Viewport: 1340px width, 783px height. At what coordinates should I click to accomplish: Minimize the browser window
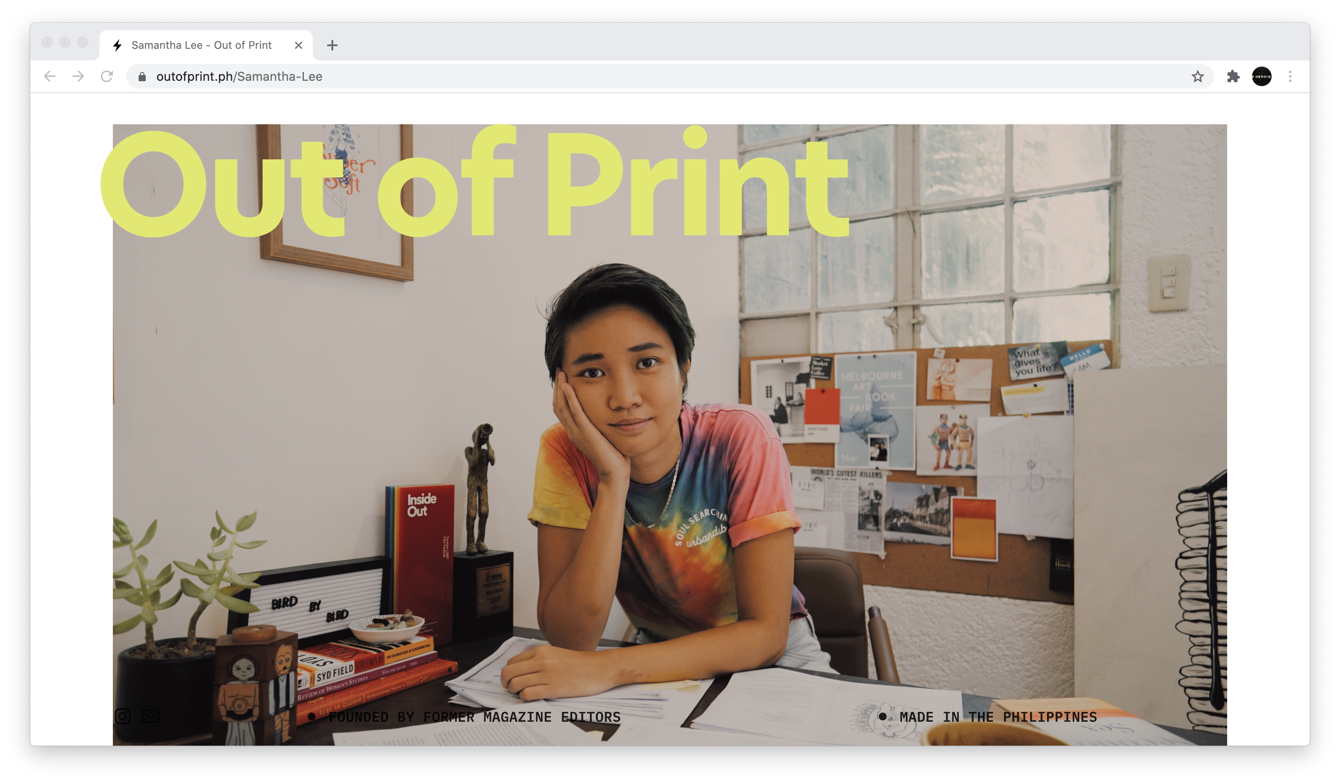coord(65,42)
